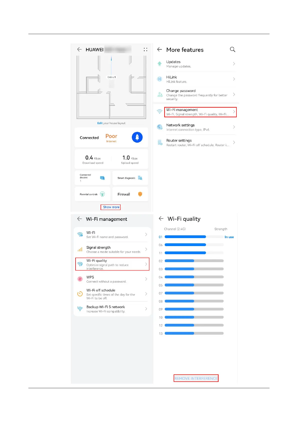This screenshot has height=422, width=298.
Task: Tap channel 10 number
Action: coord(161,317)
